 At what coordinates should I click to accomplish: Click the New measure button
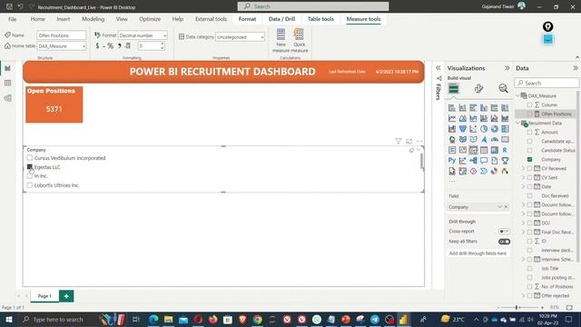pyautogui.click(x=281, y=40)
